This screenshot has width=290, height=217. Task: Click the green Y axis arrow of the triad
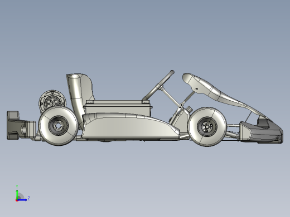click(17, 194)
